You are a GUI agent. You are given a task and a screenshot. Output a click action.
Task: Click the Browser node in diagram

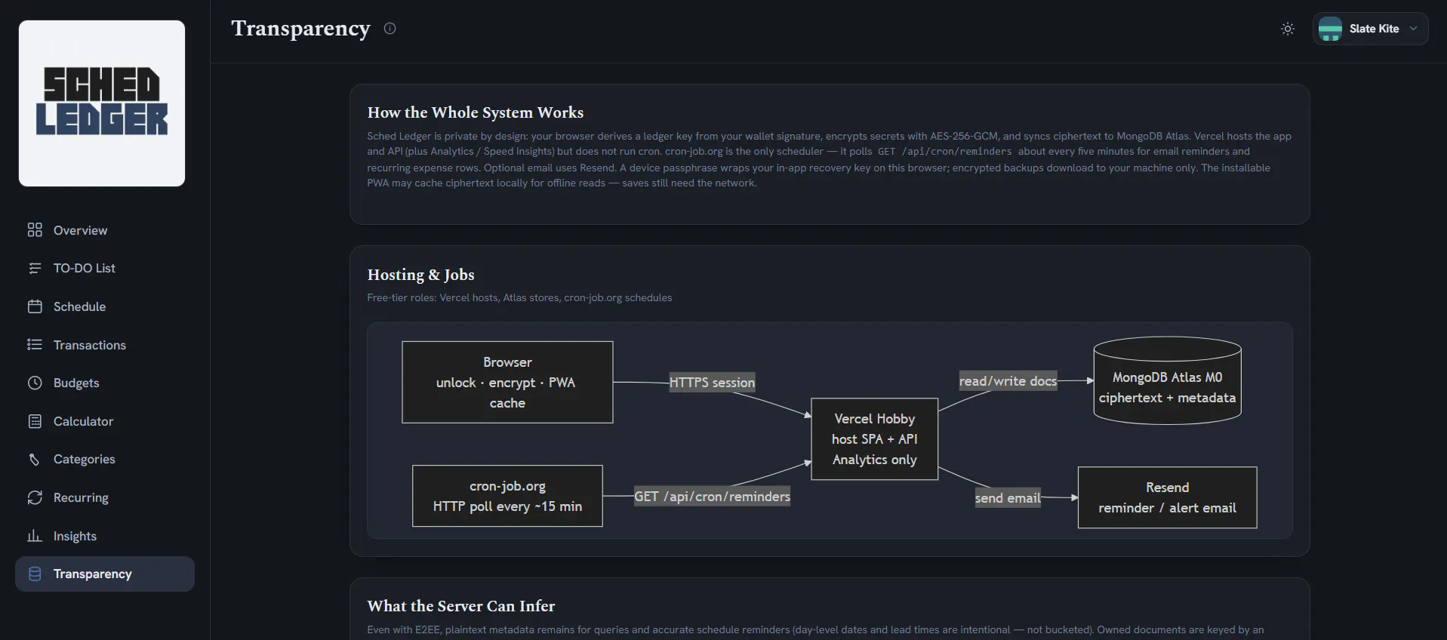click(507, 382)
